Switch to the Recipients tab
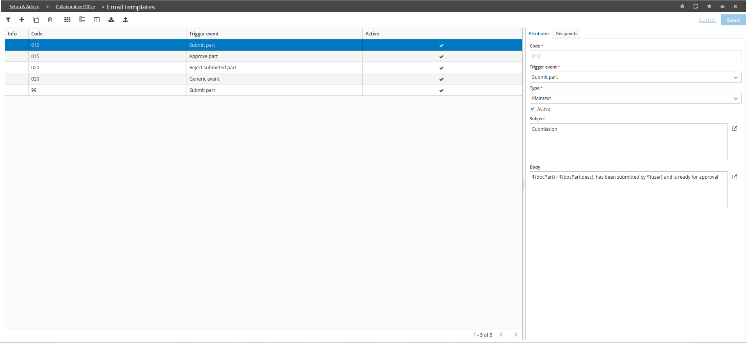The height and width of the screenshot is (343, 747). point(566,33)
